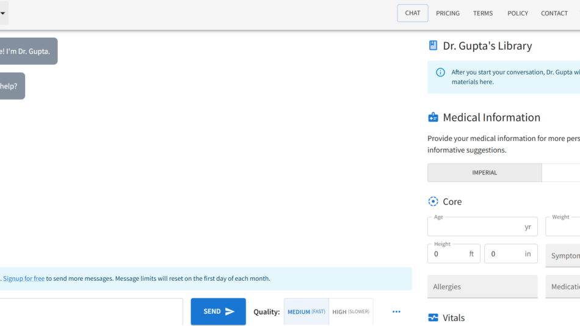580x326 pixels.
Task: Switch units to Imperial
Action: [484, 173]
